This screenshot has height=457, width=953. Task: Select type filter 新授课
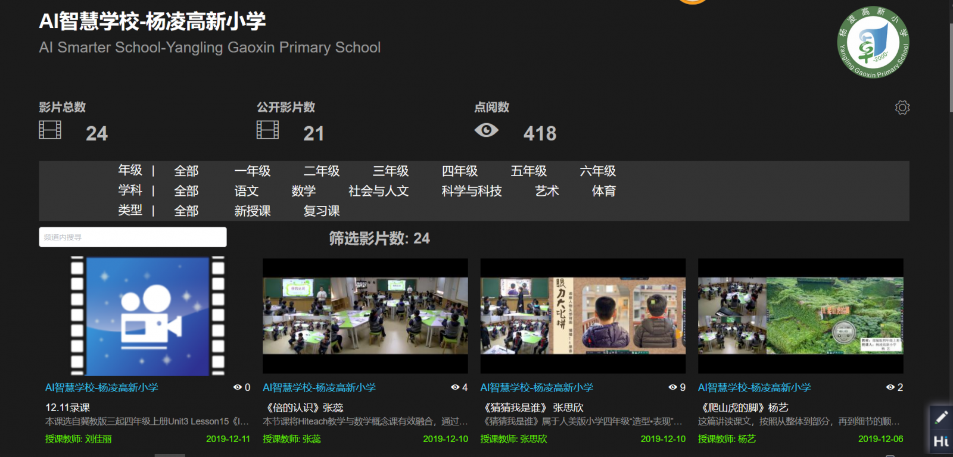click(252, 211)
